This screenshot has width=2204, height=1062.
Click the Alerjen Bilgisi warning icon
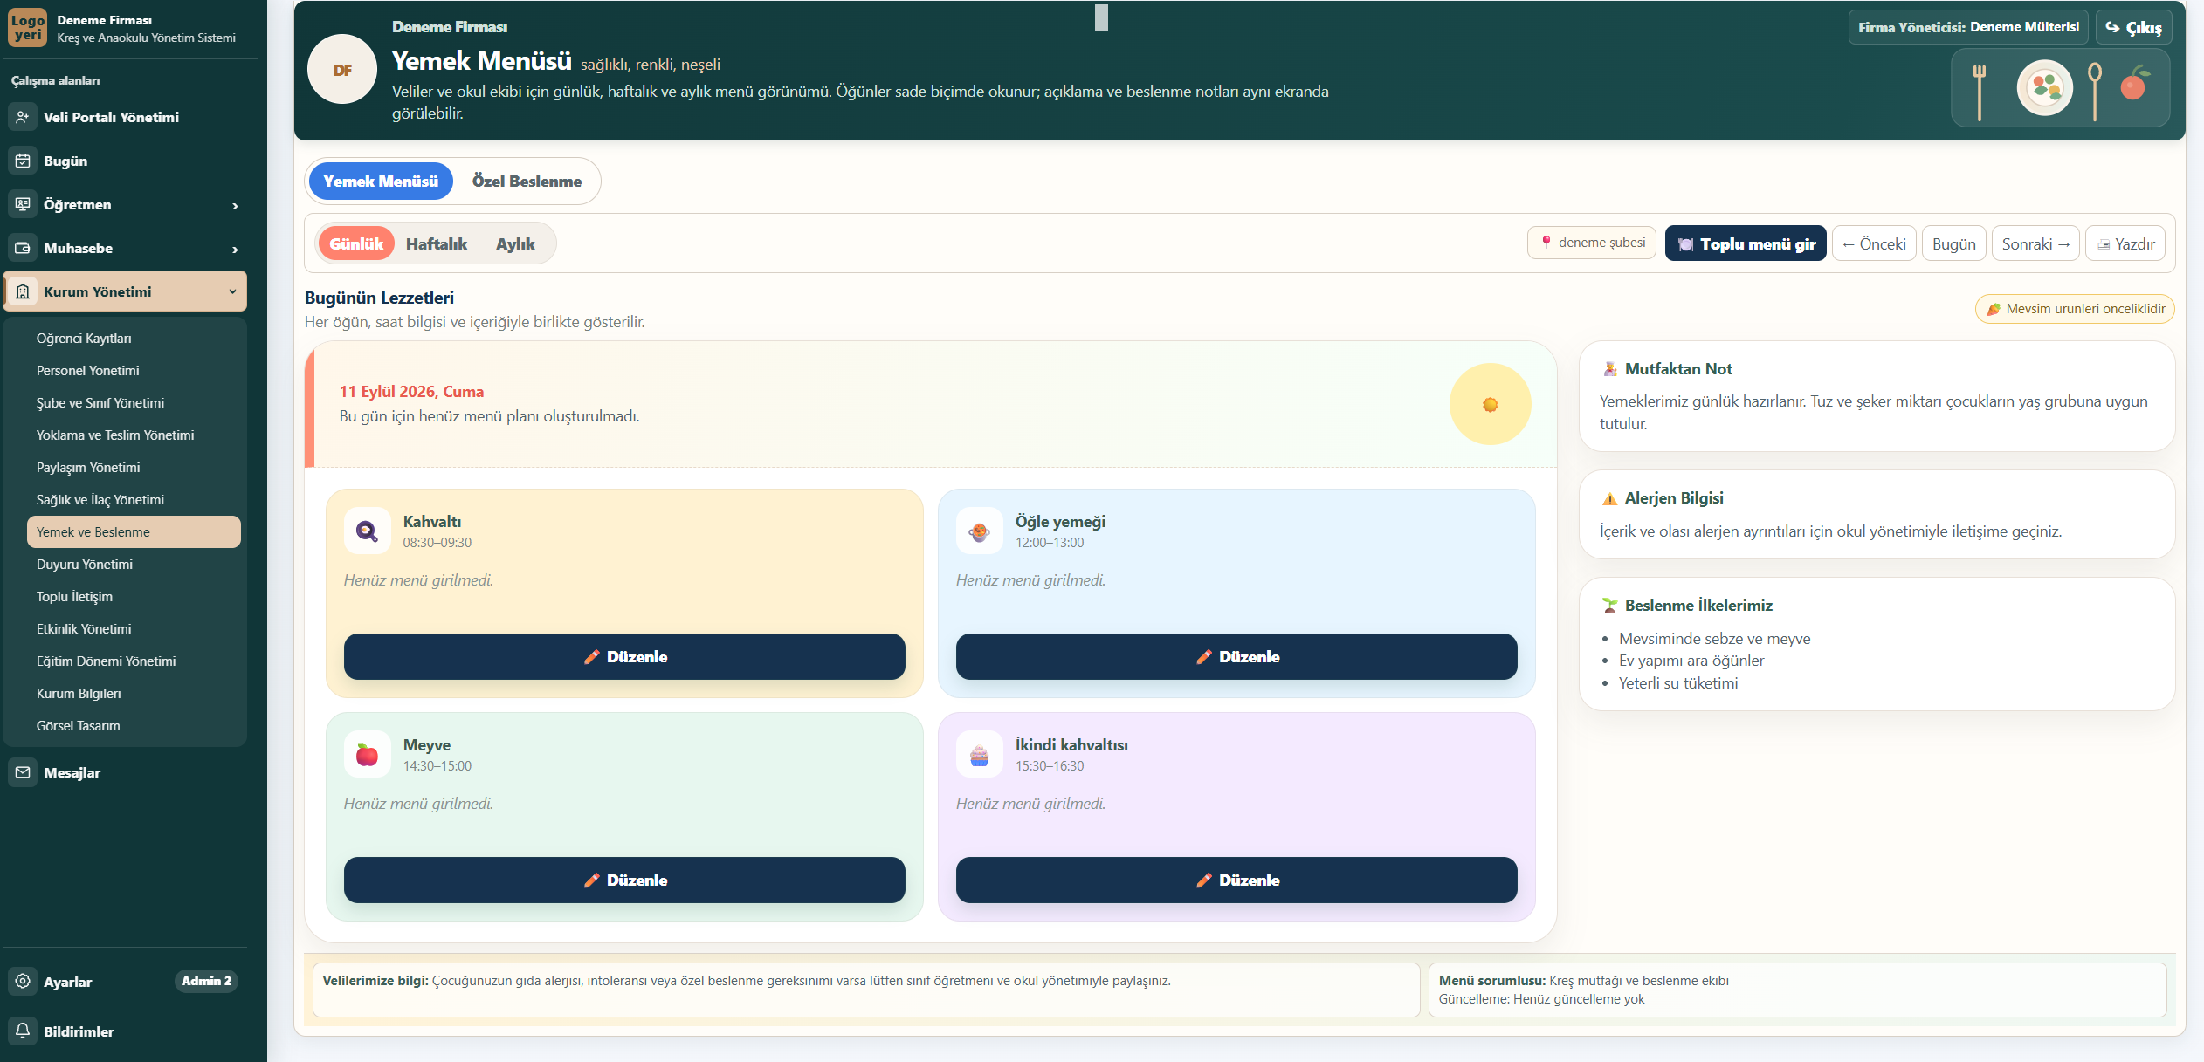(x=1609, y=498)
